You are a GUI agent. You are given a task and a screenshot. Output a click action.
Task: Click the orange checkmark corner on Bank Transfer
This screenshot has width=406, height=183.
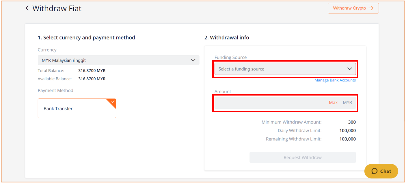112,103
